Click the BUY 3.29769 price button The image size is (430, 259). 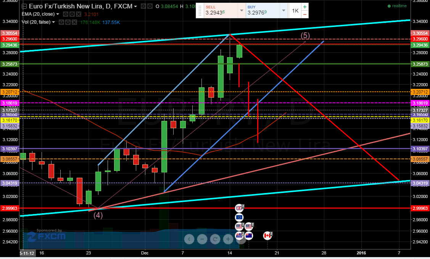tap(263, 11)
